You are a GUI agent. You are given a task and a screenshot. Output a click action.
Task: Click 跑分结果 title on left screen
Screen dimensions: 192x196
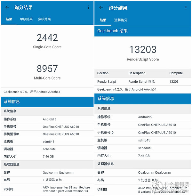[x=23, y=7]
